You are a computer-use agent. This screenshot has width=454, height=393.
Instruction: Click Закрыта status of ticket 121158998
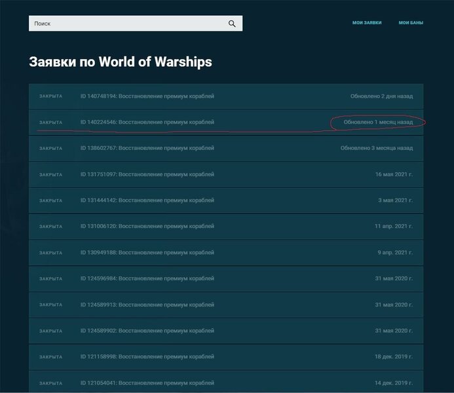(50, 357)
